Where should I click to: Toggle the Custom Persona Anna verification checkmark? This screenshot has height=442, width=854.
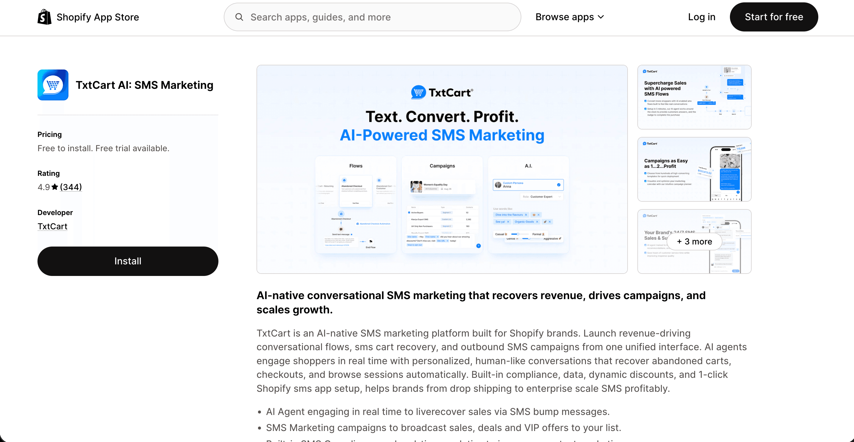tap(559, 185)
